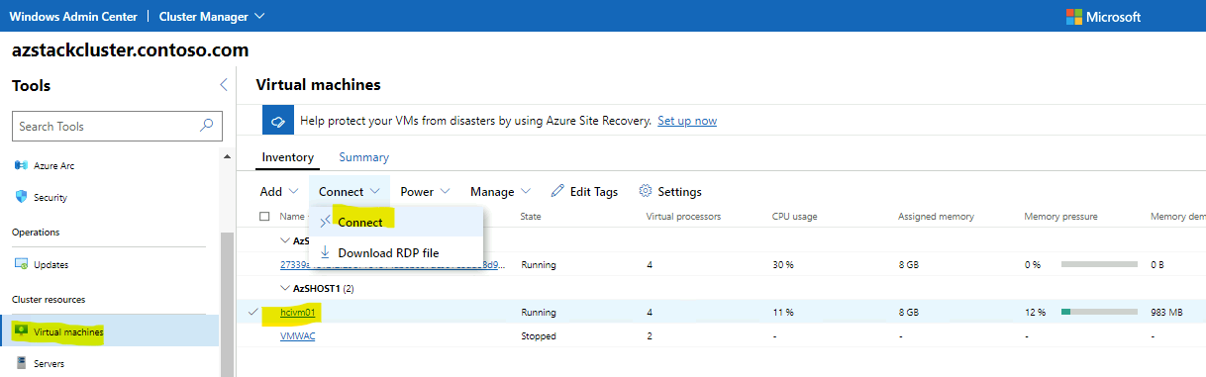Viewport: 1206px width, 377px height.
Task: Click the search magnifier icon
Action: 206,126
